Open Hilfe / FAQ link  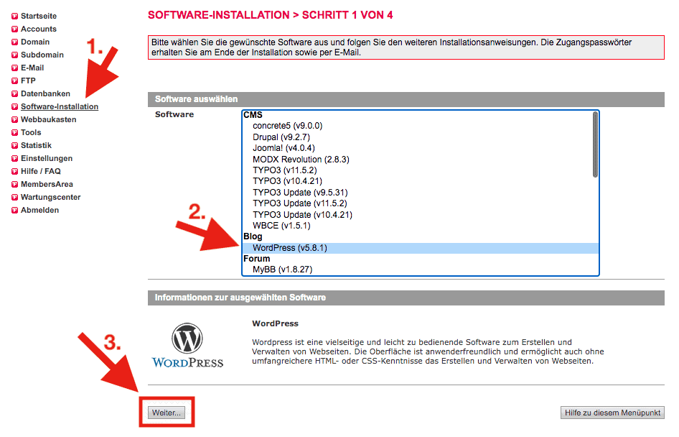(41, 171)
